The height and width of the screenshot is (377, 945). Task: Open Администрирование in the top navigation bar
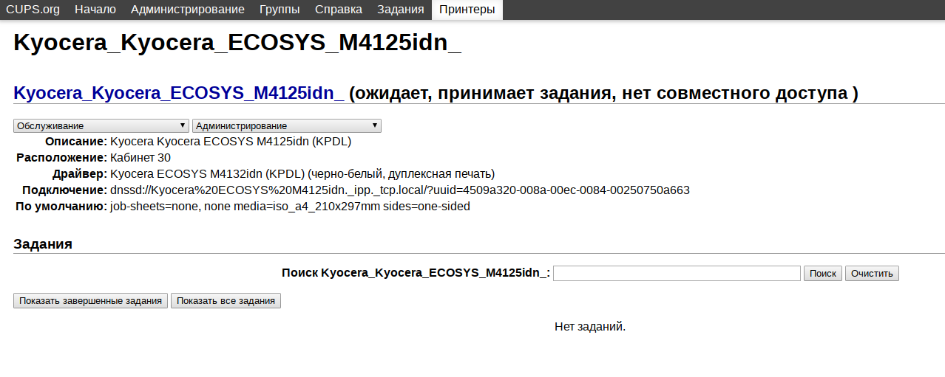click(188, 10)
